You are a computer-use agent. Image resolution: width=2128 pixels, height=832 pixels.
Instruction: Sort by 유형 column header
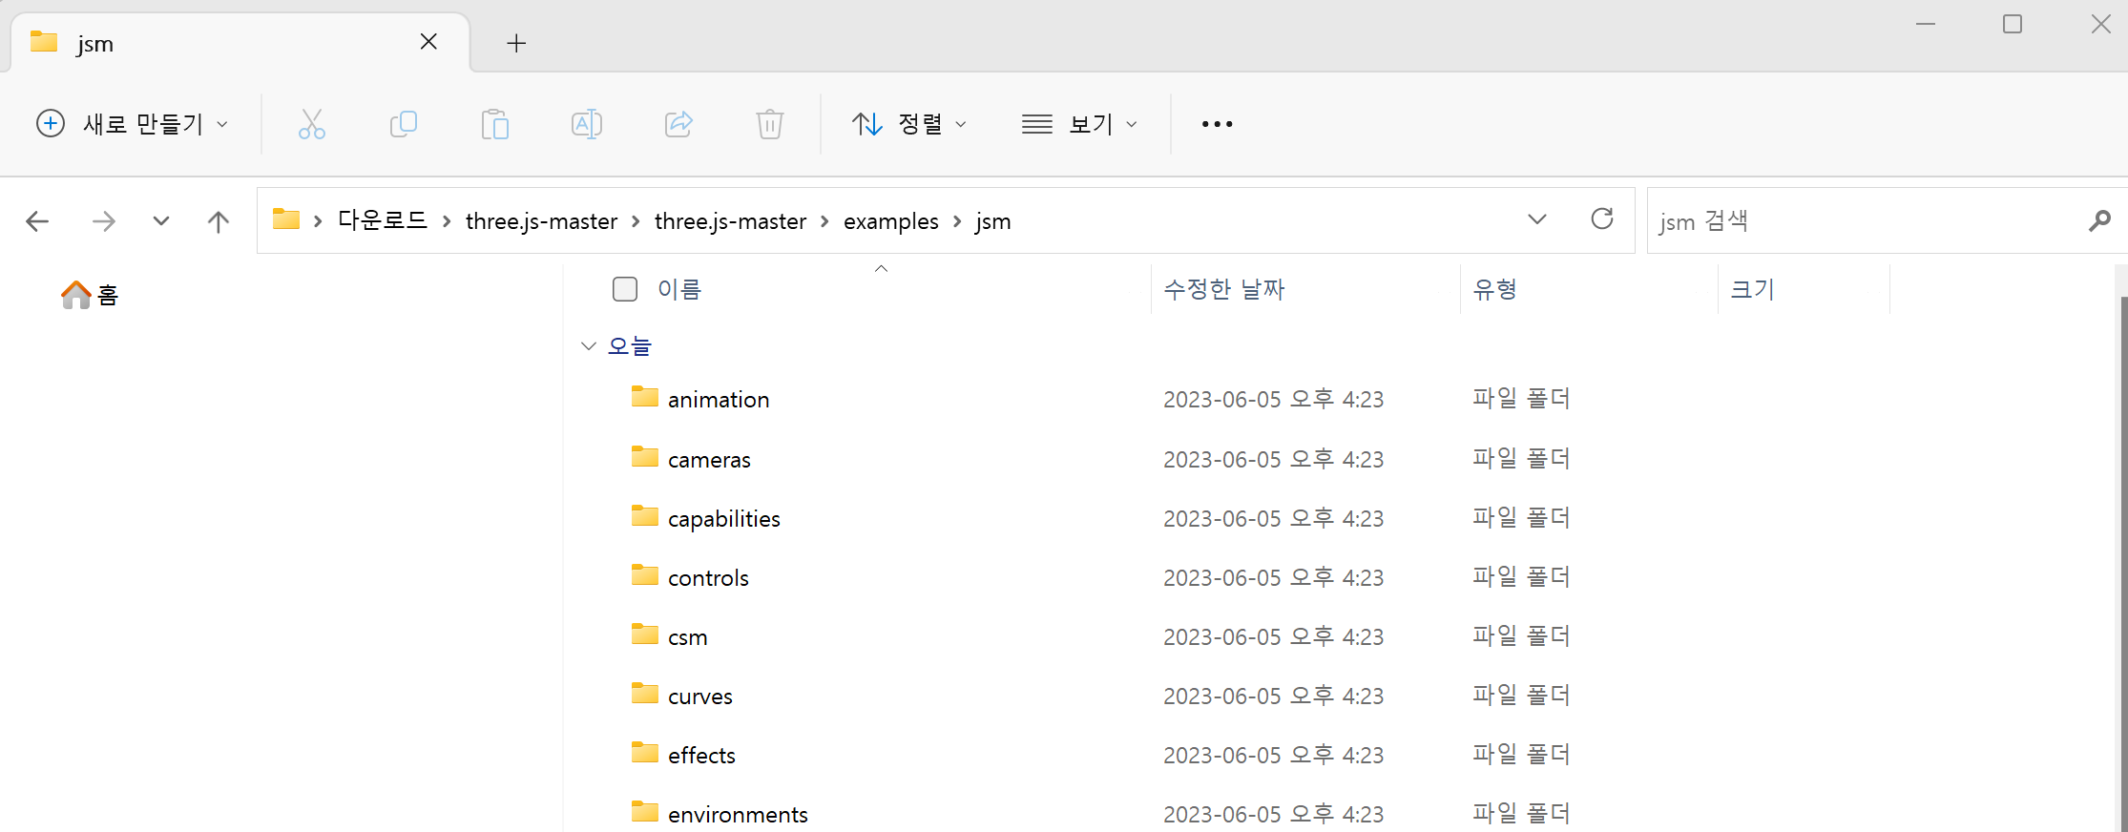(x=1494, y=289)
